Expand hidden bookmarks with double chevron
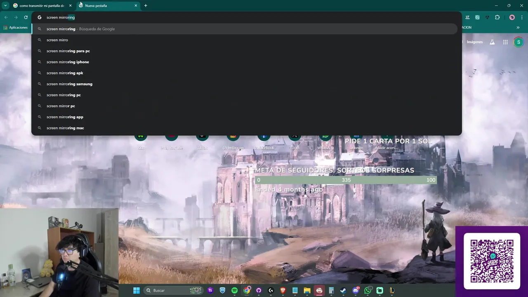 click(x=518, y=28)
